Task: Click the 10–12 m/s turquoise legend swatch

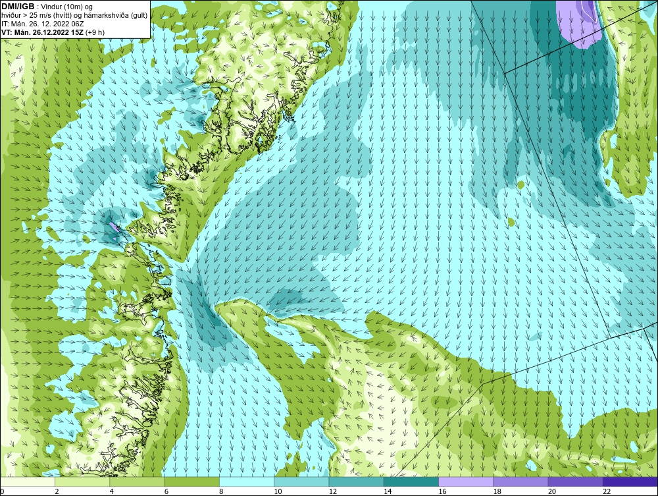Action: (301, 482)
